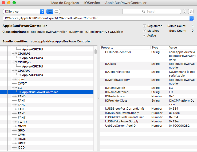Click the search magnifier icon
197x152 pixels.
coord(143,11)
